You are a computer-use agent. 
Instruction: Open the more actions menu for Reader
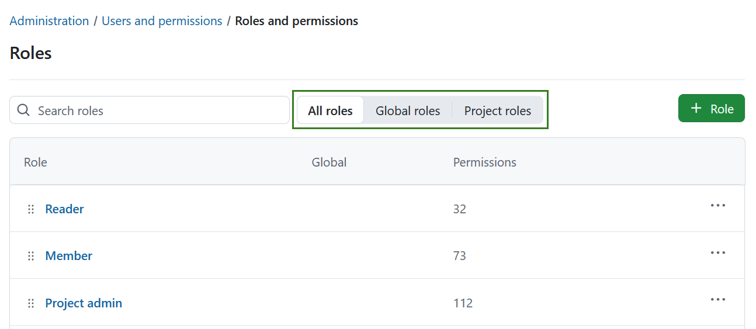click(x=718, y=205)
